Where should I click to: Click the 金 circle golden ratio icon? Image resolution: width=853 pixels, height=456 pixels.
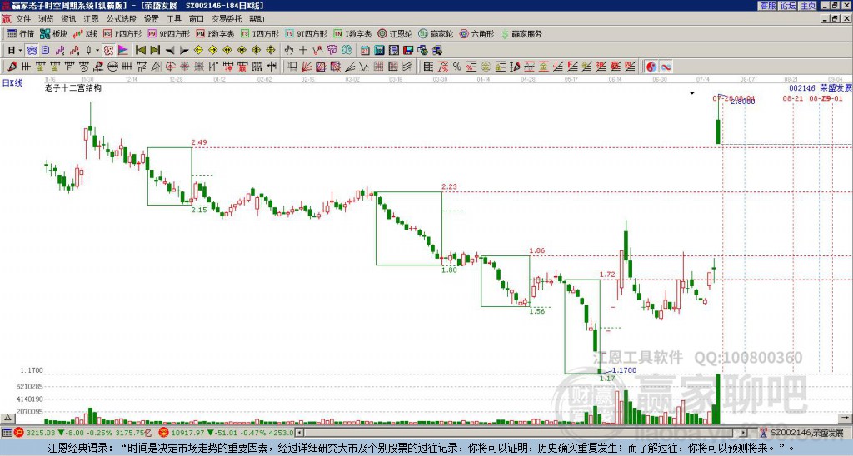point(486,67)
